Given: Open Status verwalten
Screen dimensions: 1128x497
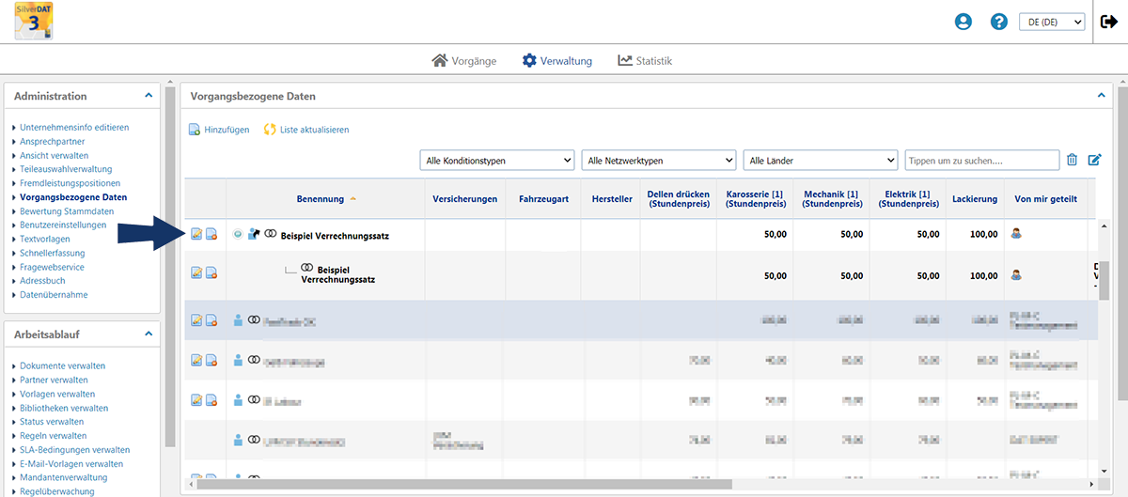Looking at the screenshot, I should click(x=52, y=422).
